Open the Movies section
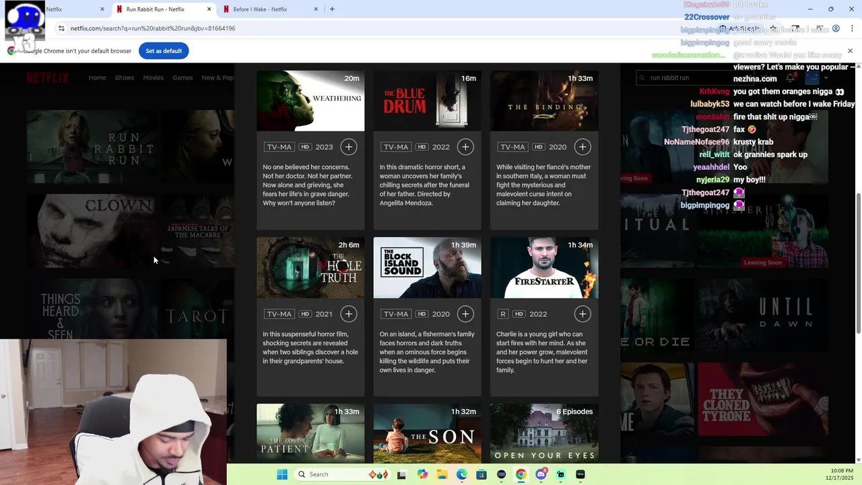Viewport: 862px width, 485px height. (x=153, y=77)
